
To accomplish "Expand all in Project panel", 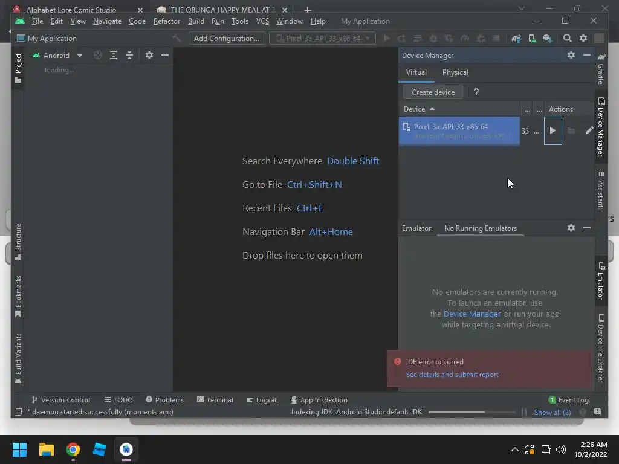I will (x=114, y=55).
